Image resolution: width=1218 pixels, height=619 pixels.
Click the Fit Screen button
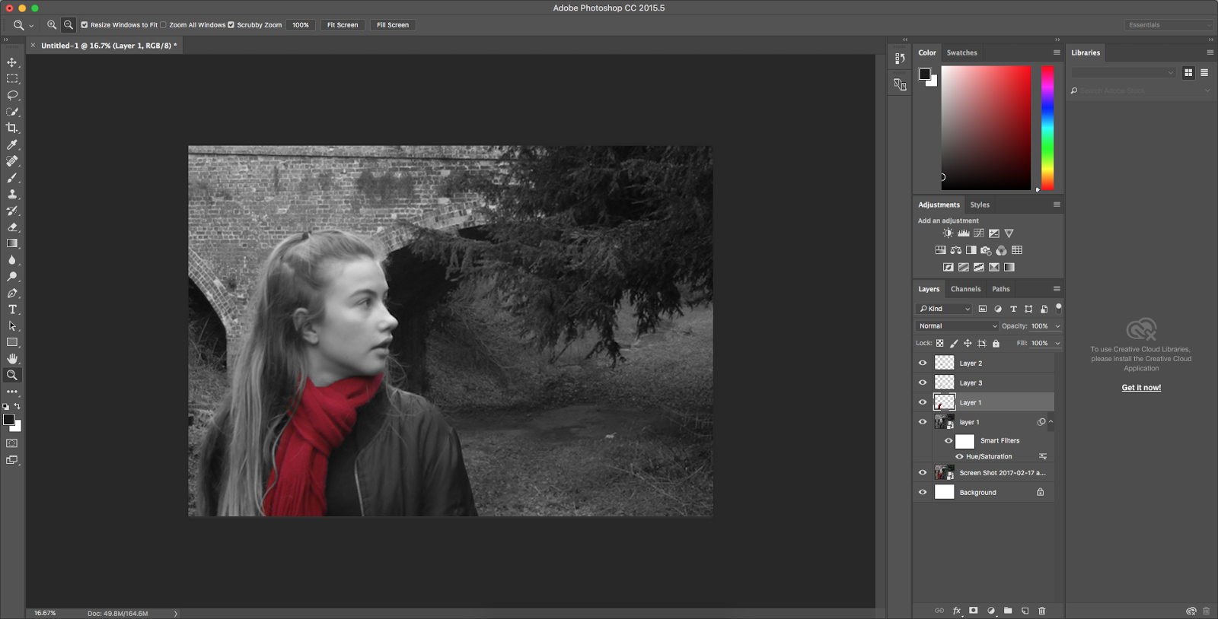point(343,25)
